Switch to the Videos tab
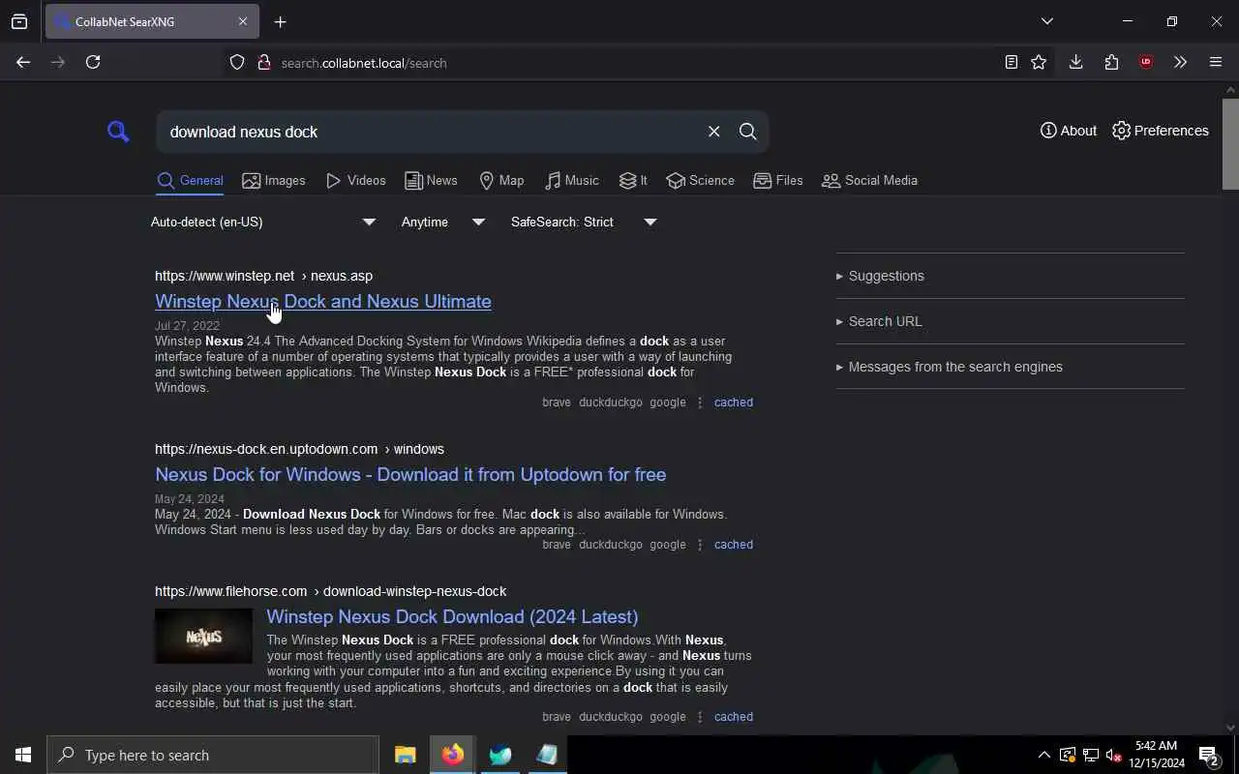This screenshot has height=774, width=1239. pos(355,181)
